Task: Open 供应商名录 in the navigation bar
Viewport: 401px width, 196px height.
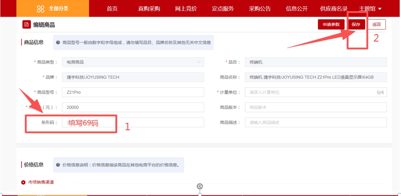Action: [334, 9]
